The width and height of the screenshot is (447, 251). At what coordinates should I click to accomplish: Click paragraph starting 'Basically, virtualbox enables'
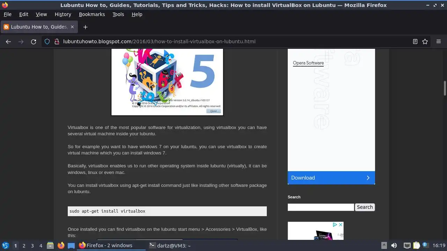[x=167, y=169]
